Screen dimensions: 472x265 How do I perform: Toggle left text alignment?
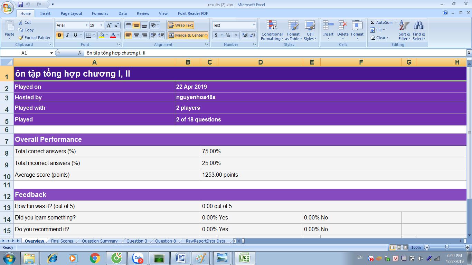[129, 35]
